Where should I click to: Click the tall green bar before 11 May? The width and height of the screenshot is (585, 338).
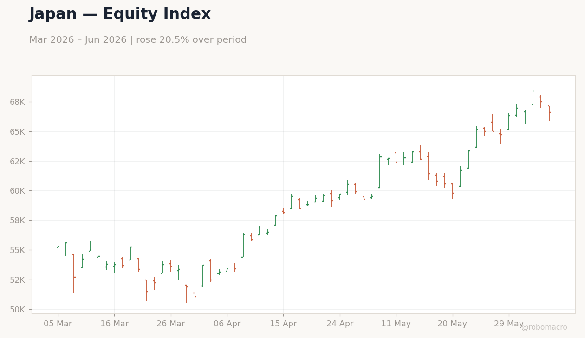[x=380, y=171]
